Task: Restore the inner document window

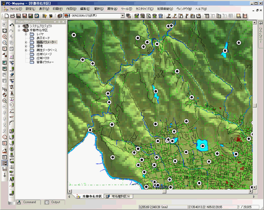Action: pyautogui.click(x=257, y=11)
